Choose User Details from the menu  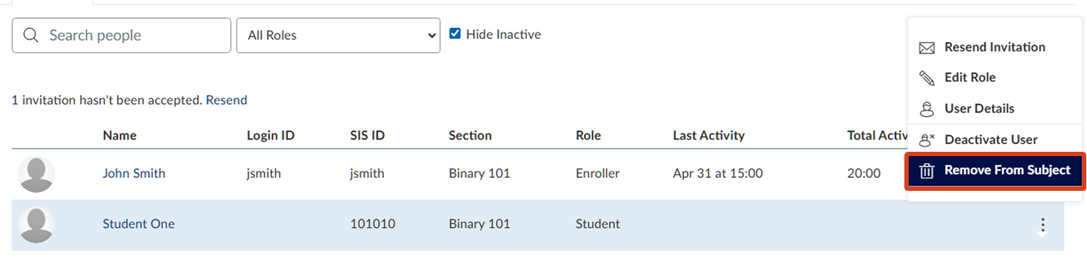point(994,108)
